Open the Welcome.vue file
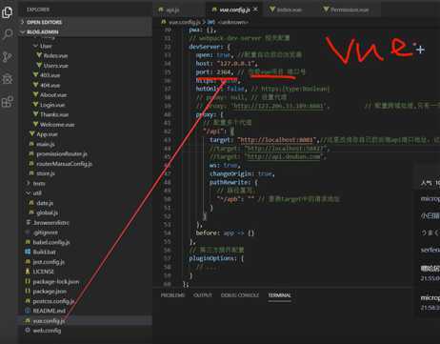Screen dimensions: 440x344 click(x=57, y=125)
